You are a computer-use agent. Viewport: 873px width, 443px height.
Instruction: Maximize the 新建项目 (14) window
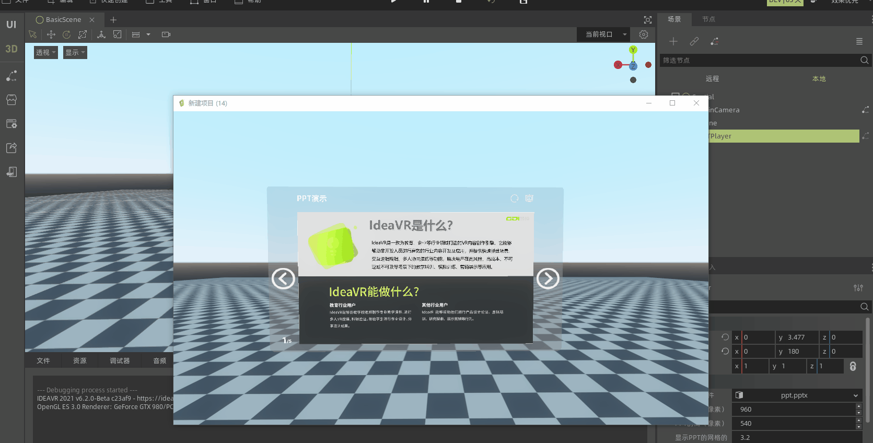tap(672, 103)
